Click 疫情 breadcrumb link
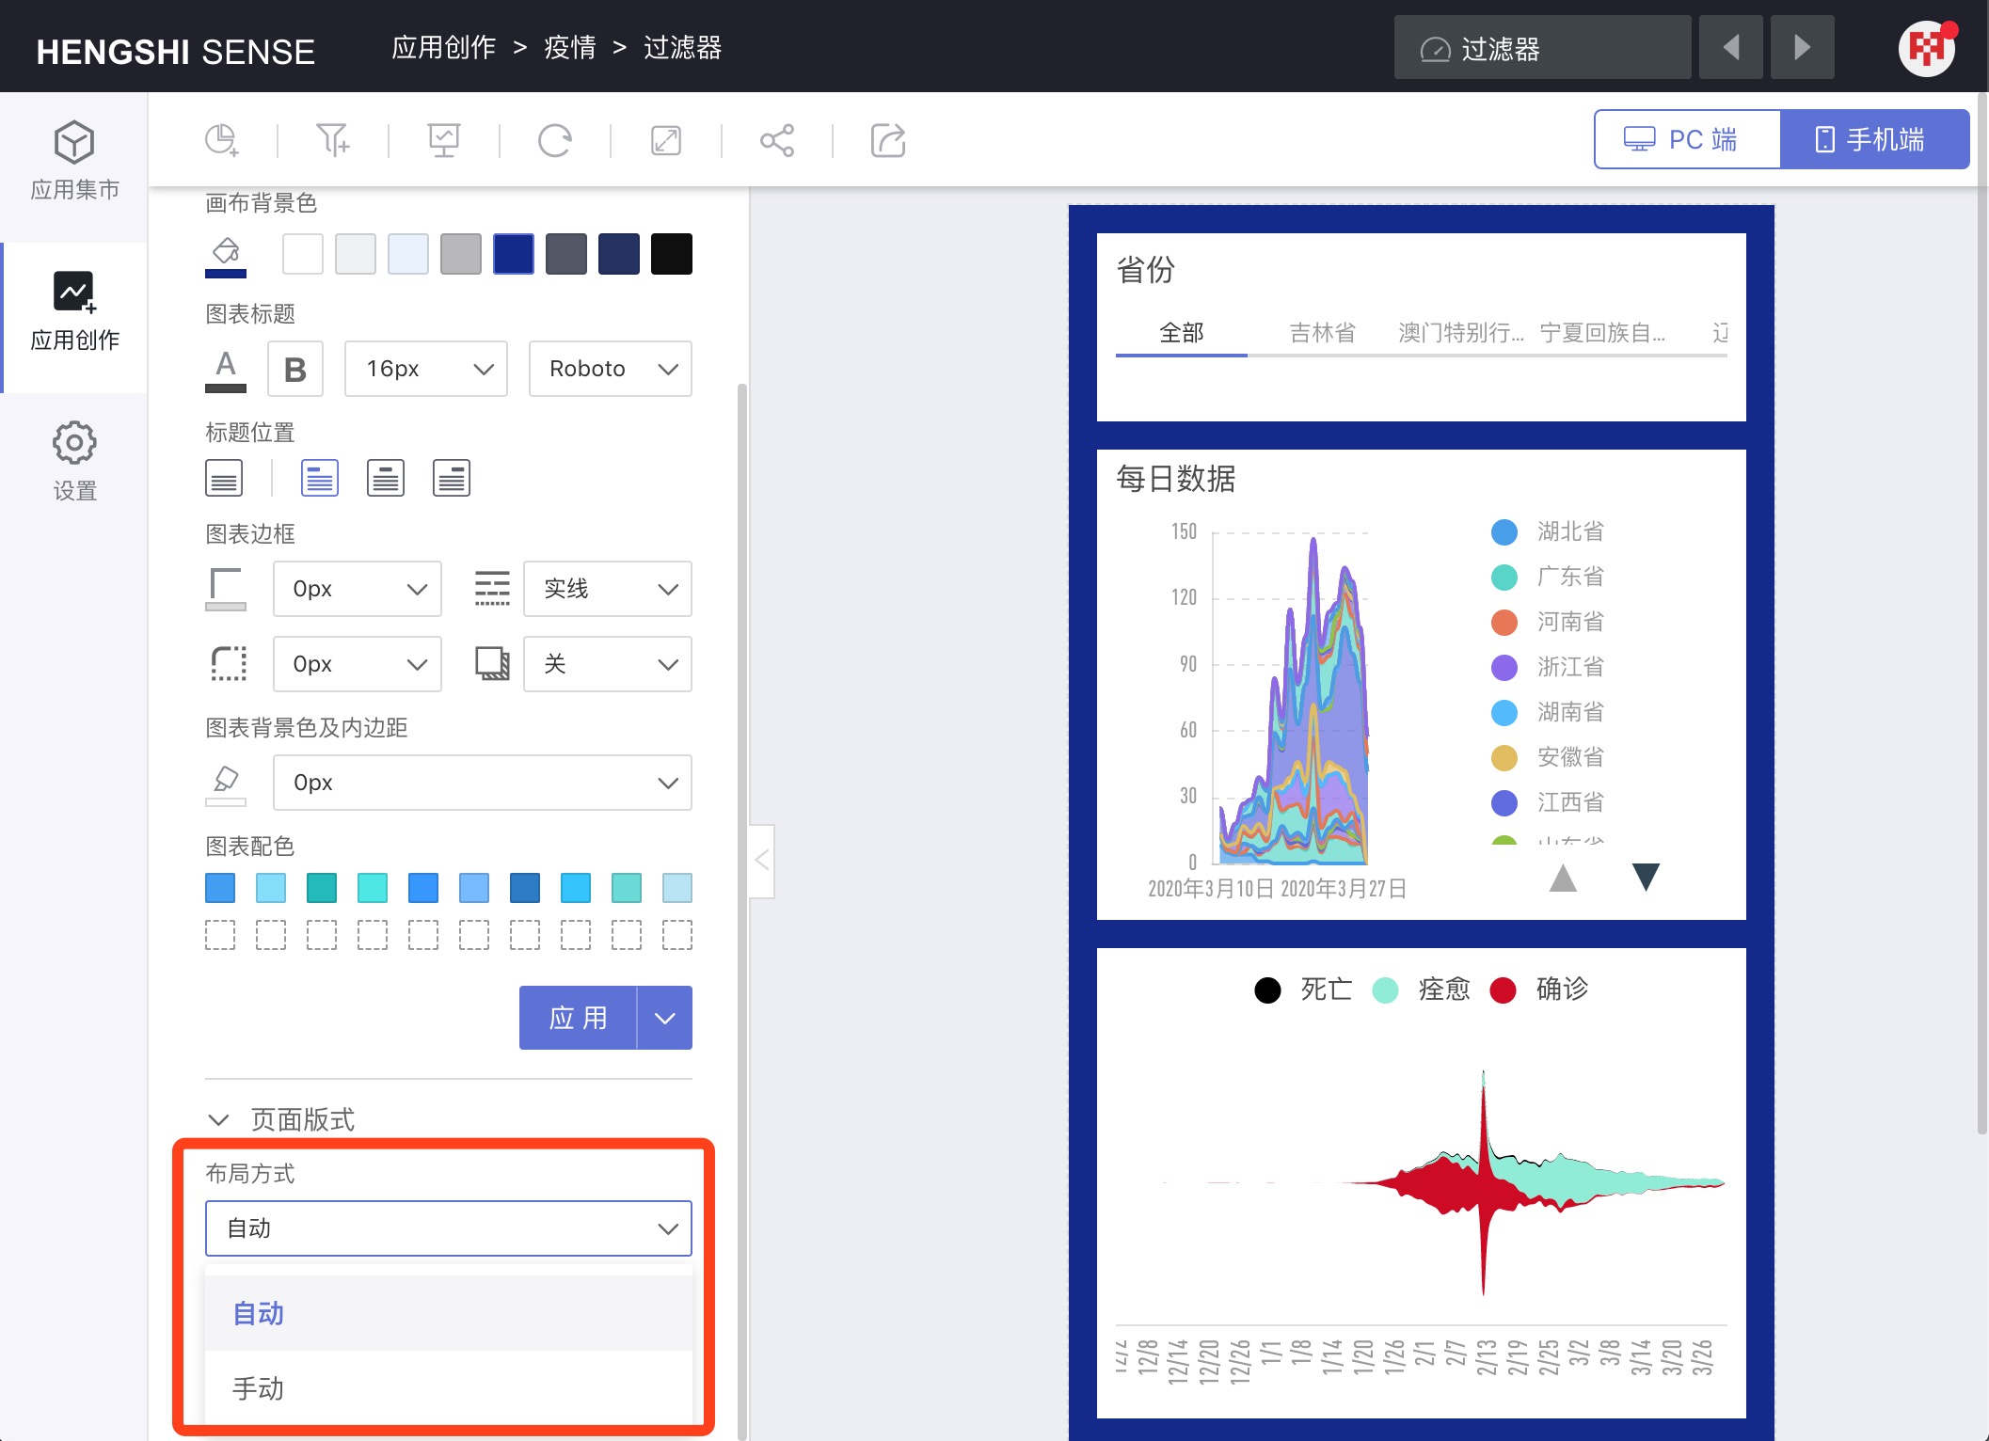The image size is (1989, 1441). click(570, 48)
